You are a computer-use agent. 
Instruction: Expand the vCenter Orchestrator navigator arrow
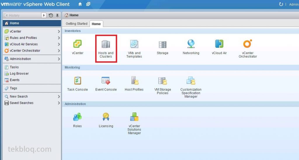pyautogui.click(x=59, y=51)
